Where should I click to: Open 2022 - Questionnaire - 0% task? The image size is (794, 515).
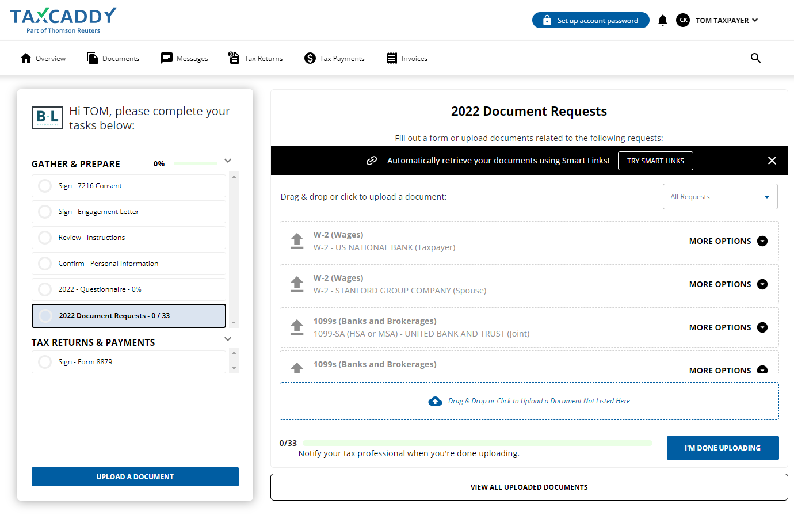tap(129, 289)
